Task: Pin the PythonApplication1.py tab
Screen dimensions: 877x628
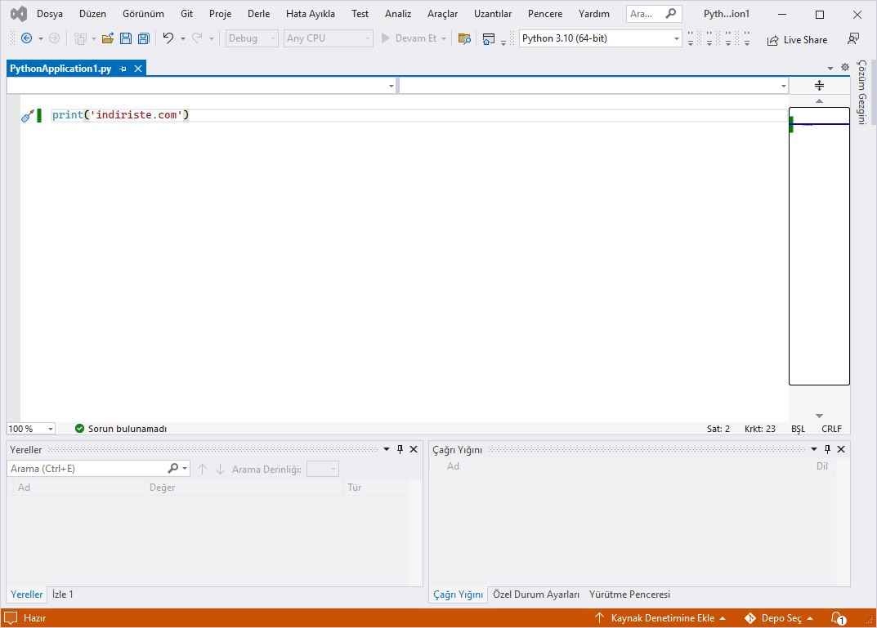Action: pyautogui.click(x=123, y=69)
